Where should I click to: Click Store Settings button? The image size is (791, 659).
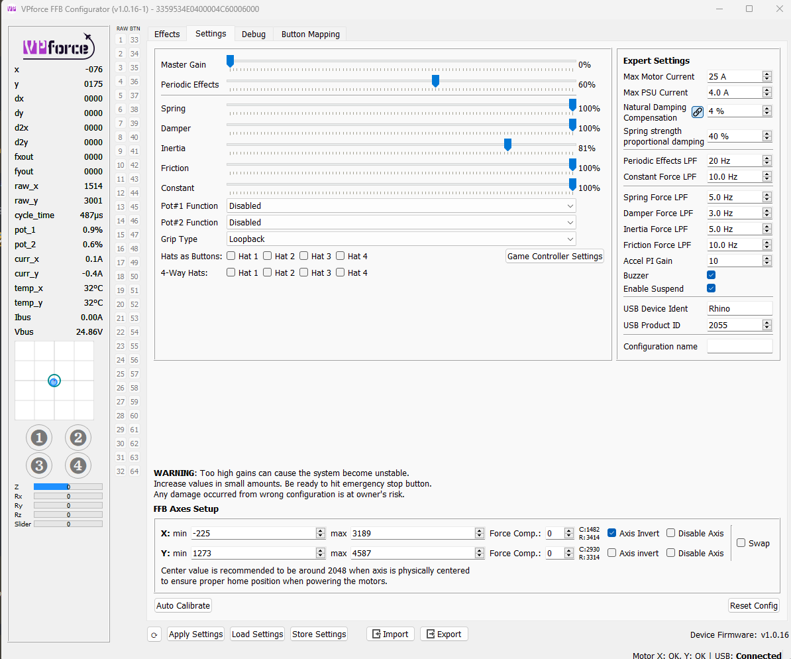pos(319,634)
